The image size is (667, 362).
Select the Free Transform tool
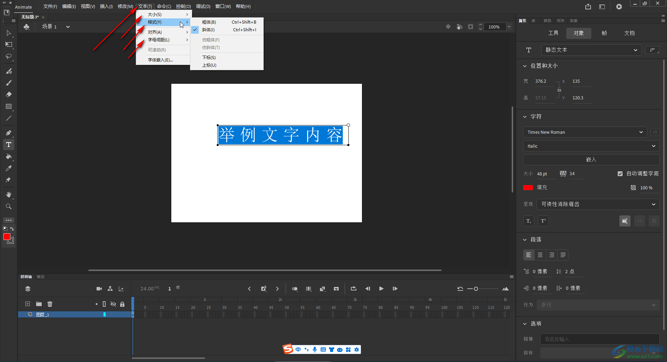point(9,44)
